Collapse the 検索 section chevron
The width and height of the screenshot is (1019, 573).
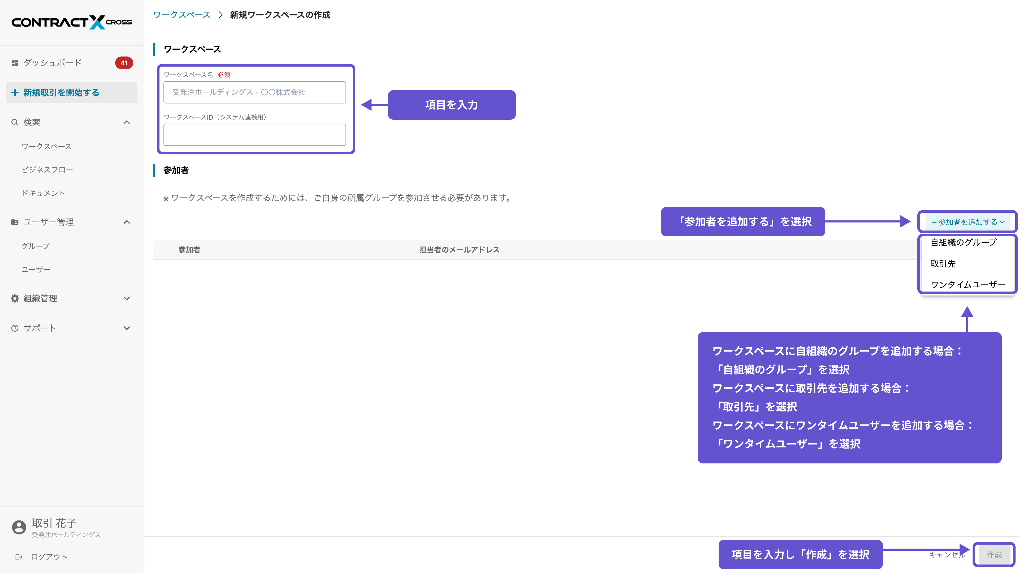click(127, 122)
